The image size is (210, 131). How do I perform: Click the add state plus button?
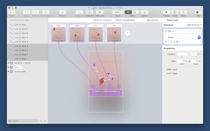[x=128, y=33]
